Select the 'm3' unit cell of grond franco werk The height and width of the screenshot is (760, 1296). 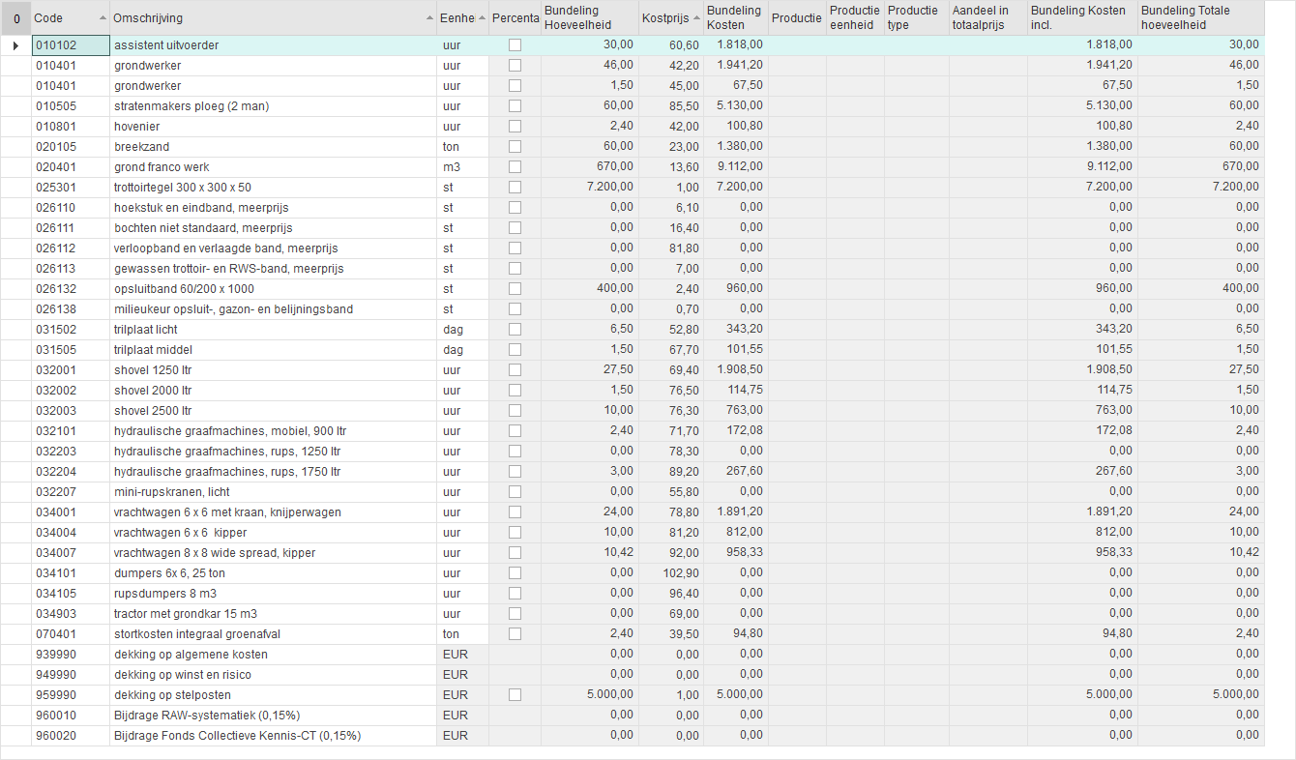tap(463, 167)
